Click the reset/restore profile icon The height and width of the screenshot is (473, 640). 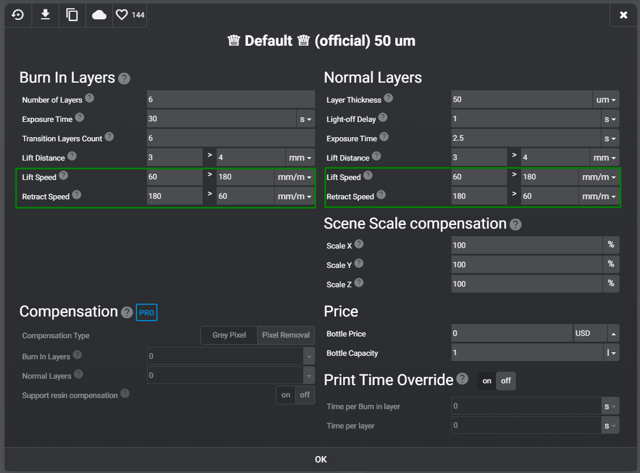[x=18, y=15]
